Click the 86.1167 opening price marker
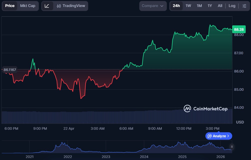251x160 pixels. (10, 70)
